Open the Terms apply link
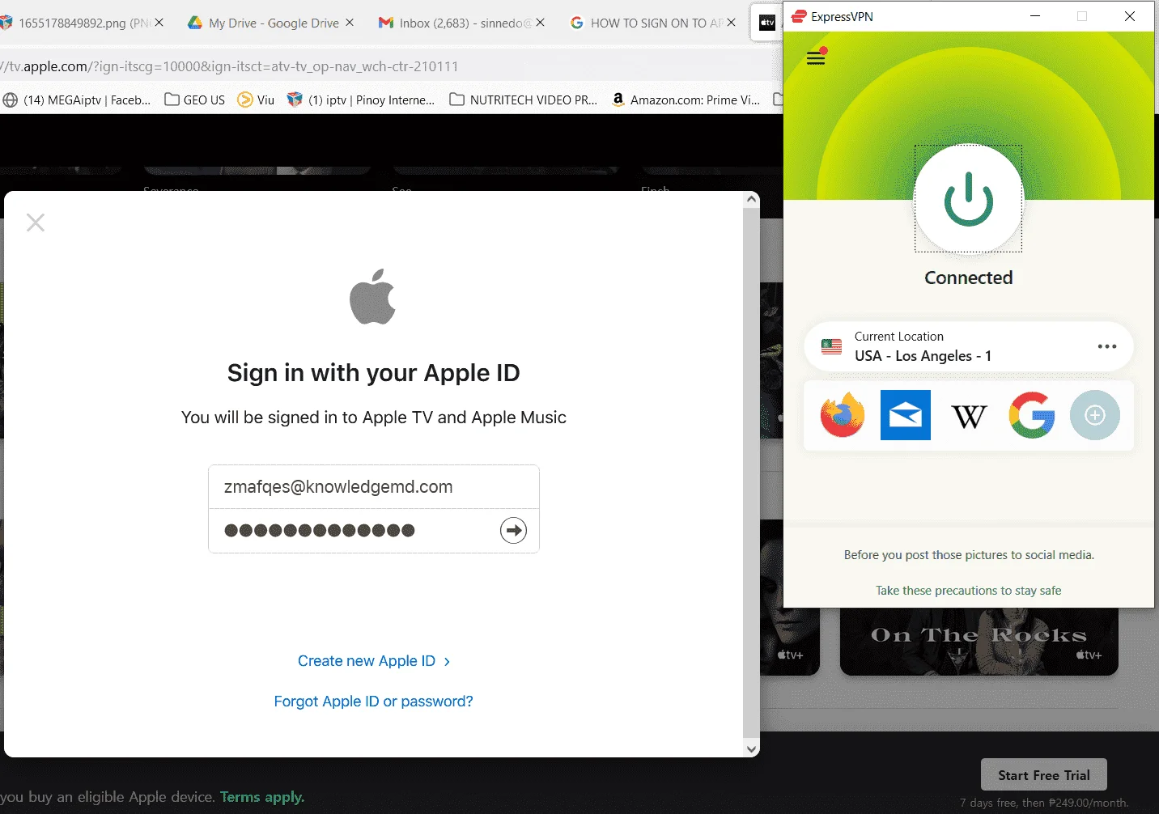The image size is (1159, 814). (262, 797)
